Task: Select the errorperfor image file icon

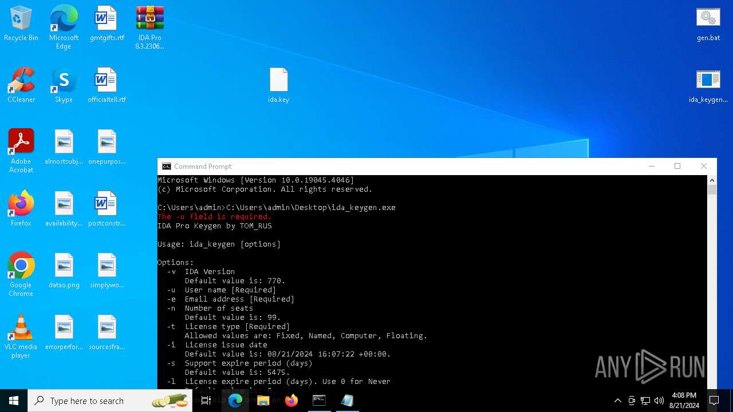Action: pos(64,333)
